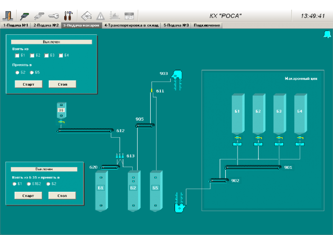Click the alarm bell icon
This screenshot has width=333, height=235.
pos(327,34)
